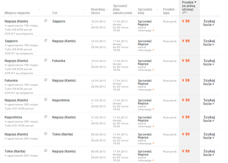Swap route icon for Nagoya (Kanto) to Fukuoka row
The image size is (228, 163).
click(x=46, y=60)
